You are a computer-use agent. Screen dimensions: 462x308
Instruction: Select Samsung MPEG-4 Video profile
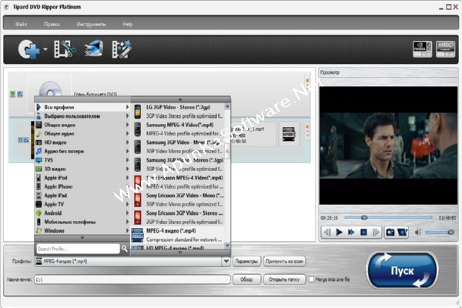179,129
